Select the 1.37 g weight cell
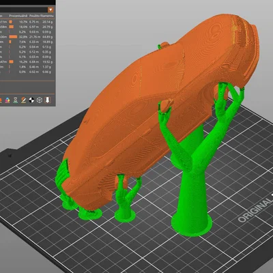Screen dimensions: 273x273 coord(47,67)
